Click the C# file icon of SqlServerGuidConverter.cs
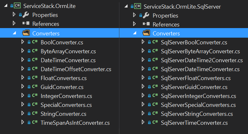 [155, 86]
